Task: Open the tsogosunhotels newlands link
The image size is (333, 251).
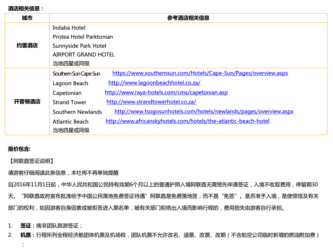Action: [x=204, y=111]
